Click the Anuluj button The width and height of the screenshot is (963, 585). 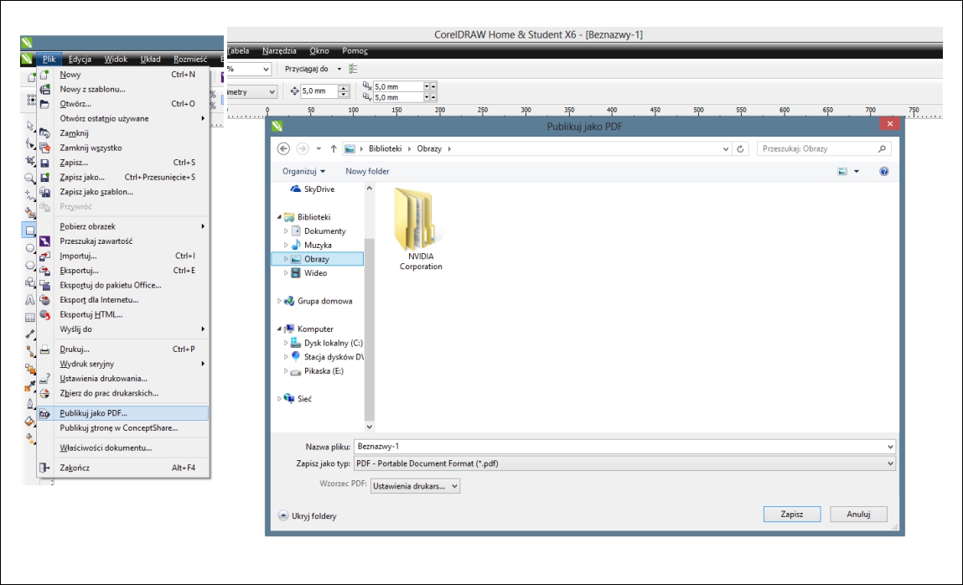(x=858, y=515)
